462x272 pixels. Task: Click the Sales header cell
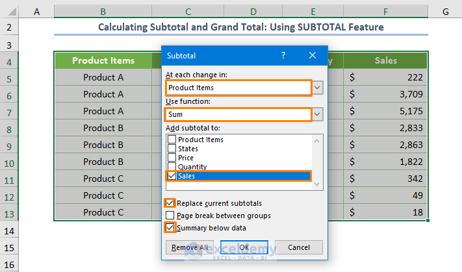[386, 60]
